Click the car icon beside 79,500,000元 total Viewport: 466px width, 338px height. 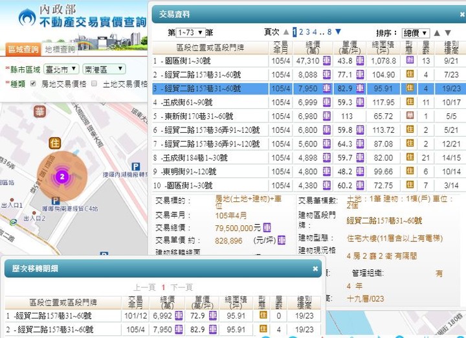267,228
